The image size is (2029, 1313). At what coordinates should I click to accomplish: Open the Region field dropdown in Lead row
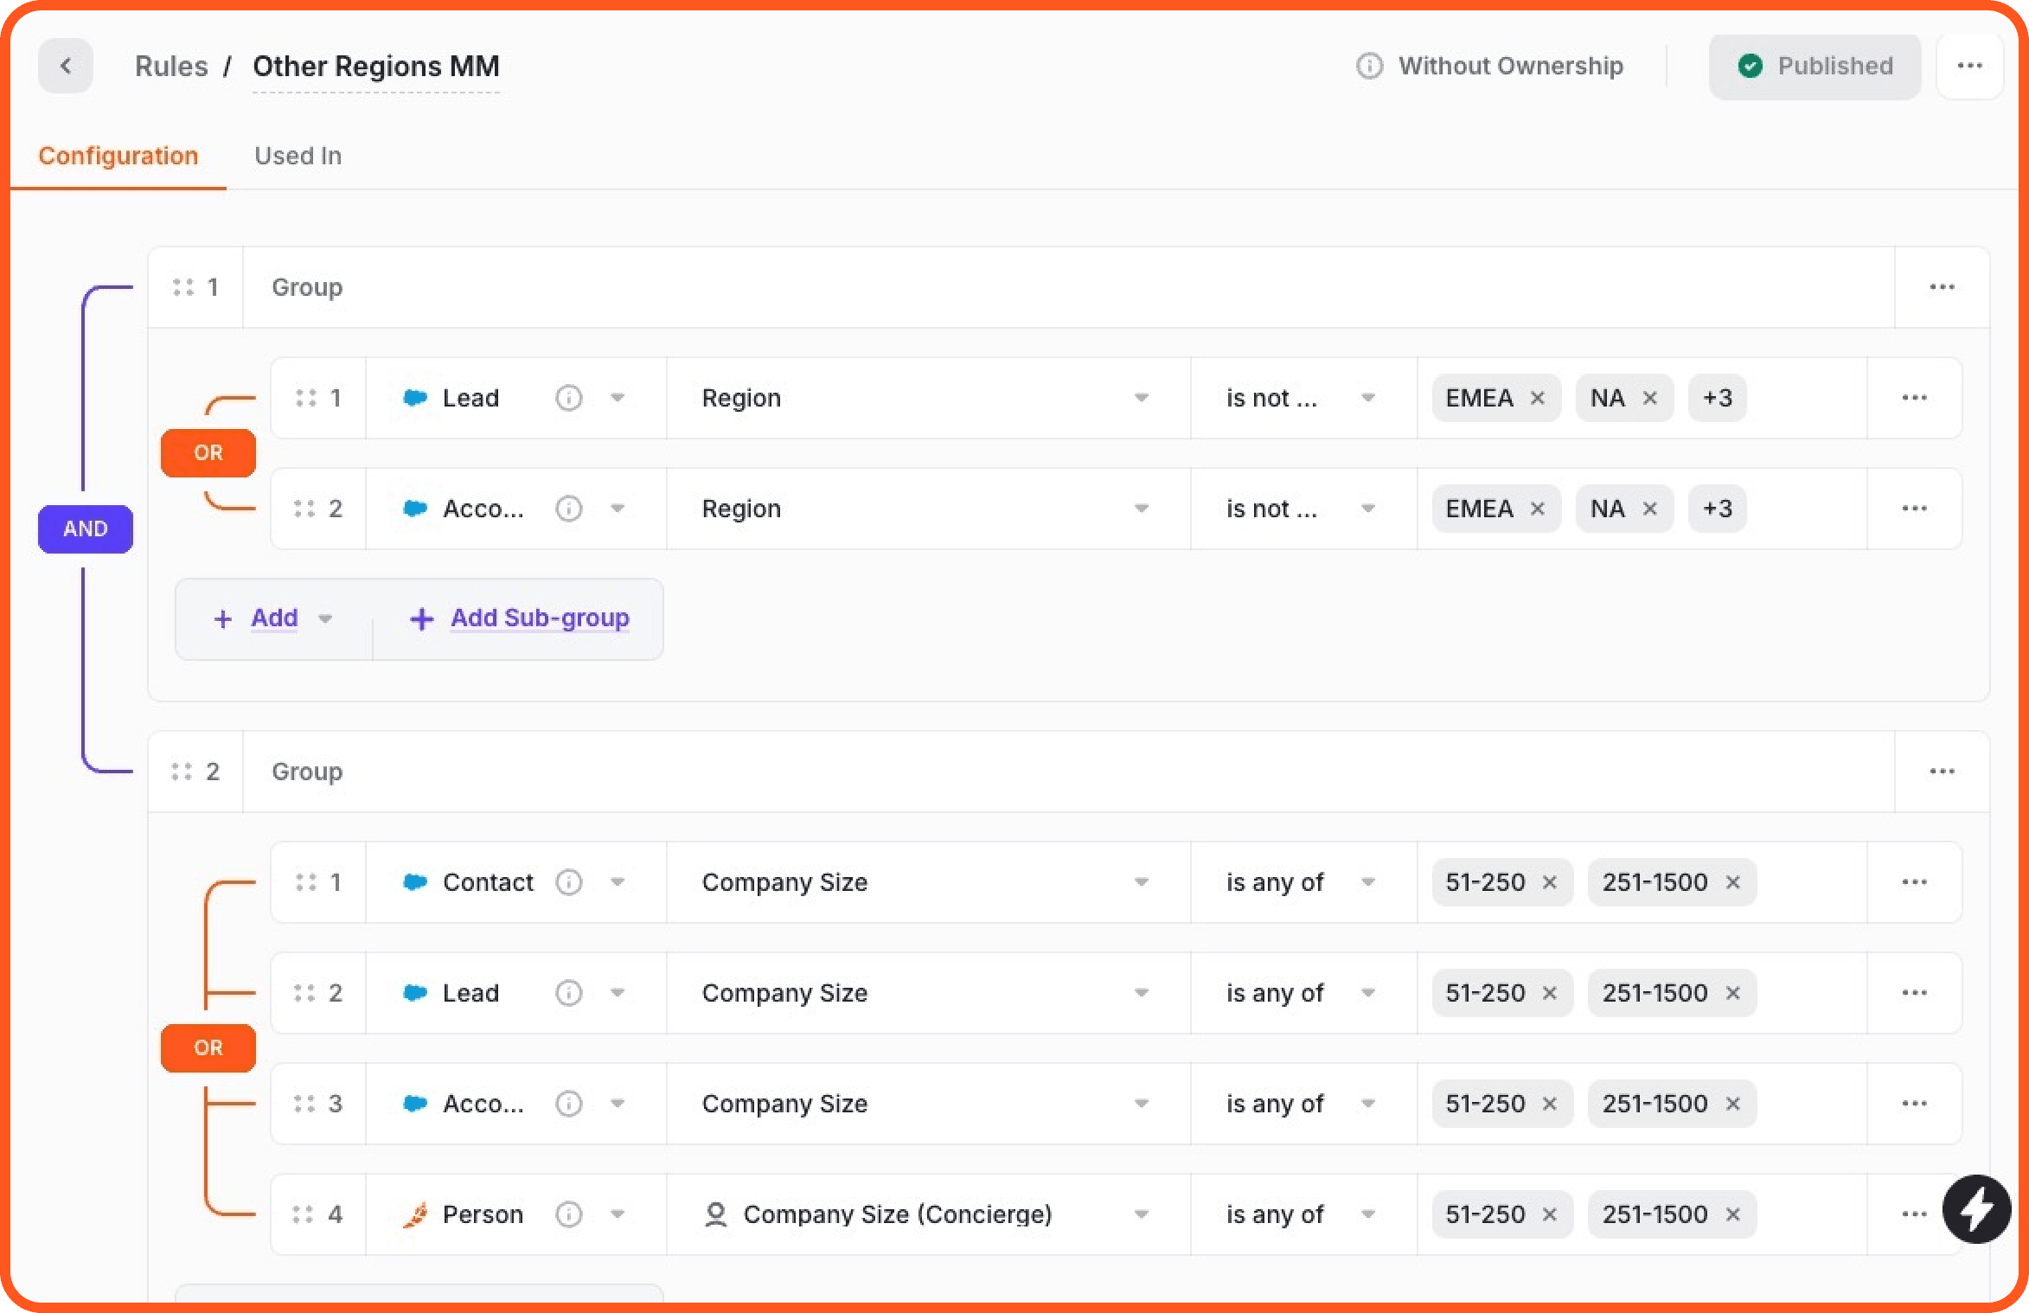pyautogui.click(x=929, y=398)
